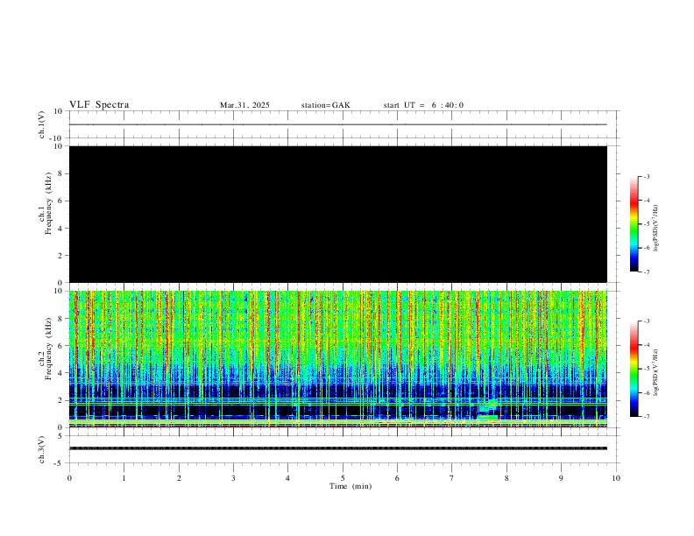Click the ch.2 "Frequency (kHz)" axis label
Screen dimensions: 694x536
click(48, 349)
